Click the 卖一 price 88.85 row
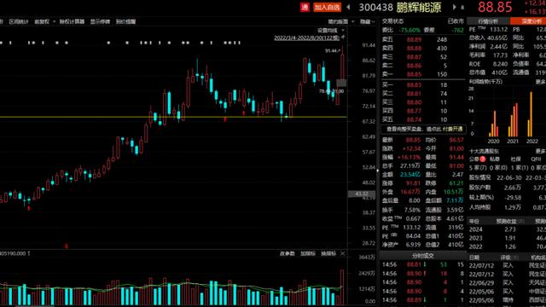 click(x=423, y=74)
